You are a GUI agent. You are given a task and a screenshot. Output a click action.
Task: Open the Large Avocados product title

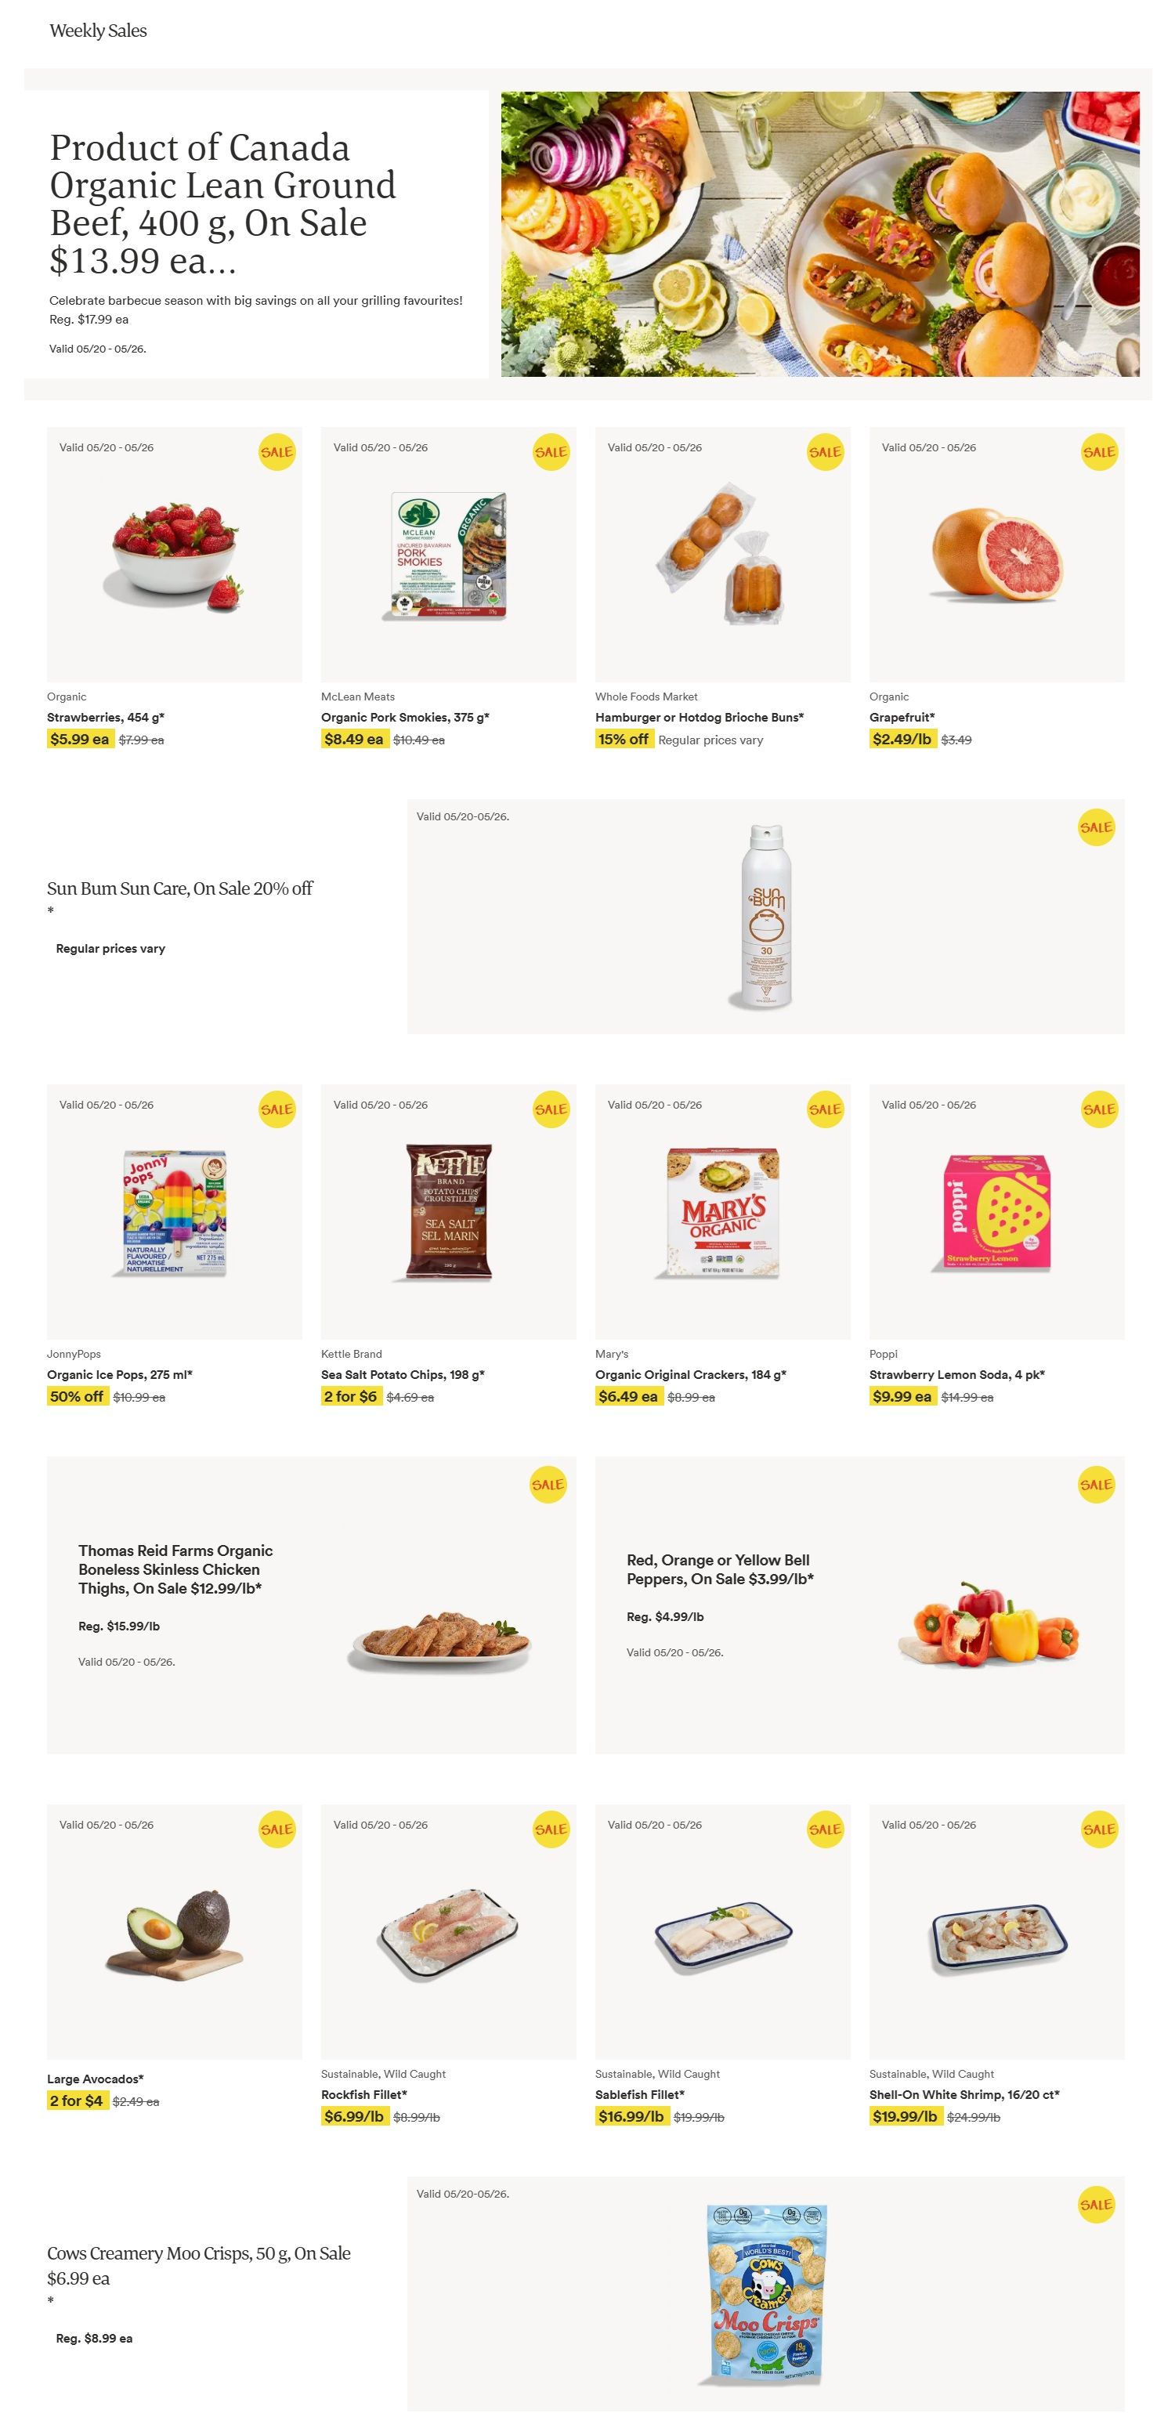click(x=95, y=2079)
